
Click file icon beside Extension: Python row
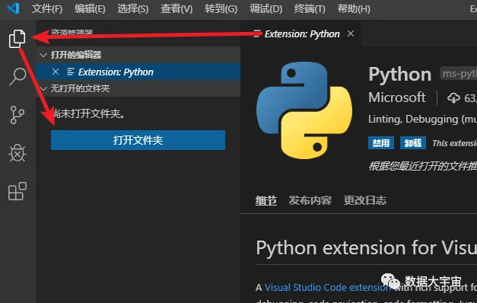click(x=70, y=72)
